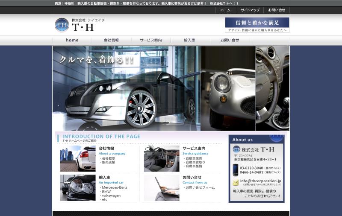Click the INTRODUCTION OF THE PAGE heading
Viewport: 342px width, 216px height.
[x=101, y=137]
